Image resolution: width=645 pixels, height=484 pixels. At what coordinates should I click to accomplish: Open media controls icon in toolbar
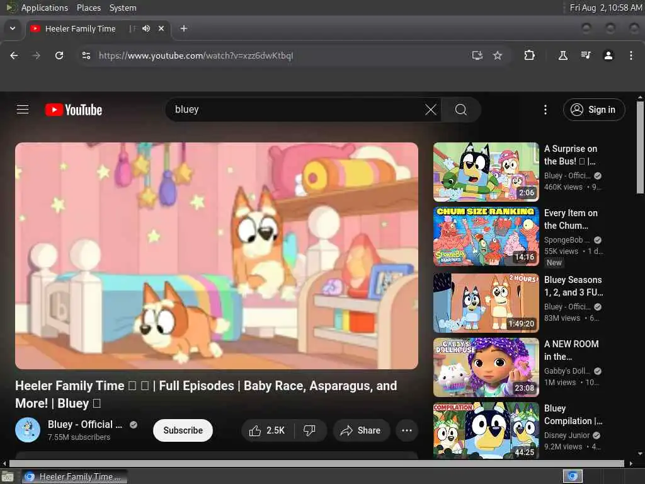click(x=586, y=55)
